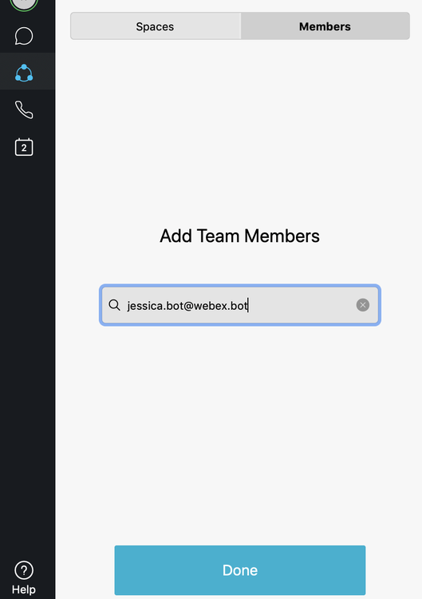
Task: Click the Help question mark icon
Action: click(x=24, y=570)
